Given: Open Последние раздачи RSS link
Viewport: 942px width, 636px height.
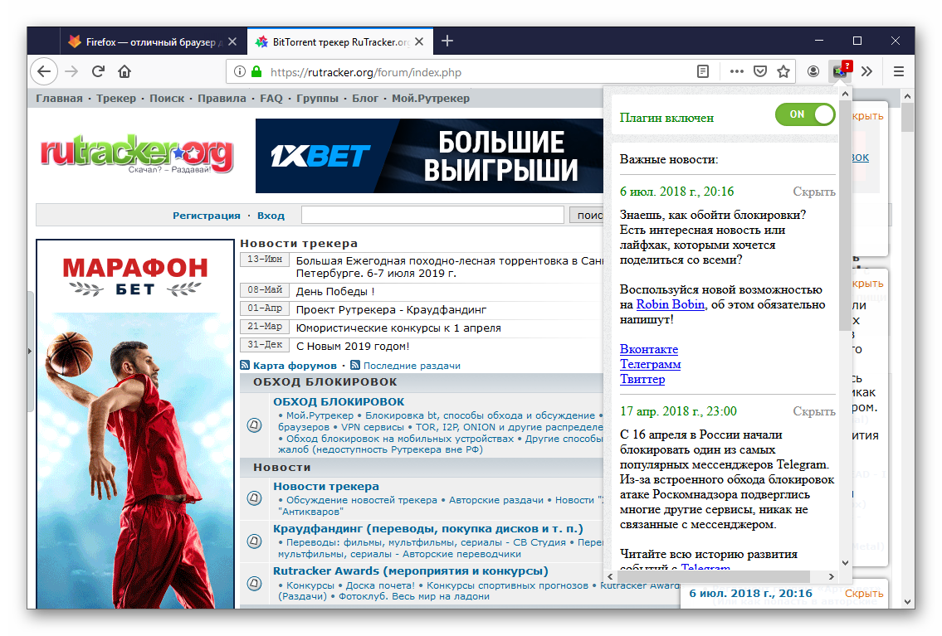Looking at the screenshot, I should pos(412,366).
